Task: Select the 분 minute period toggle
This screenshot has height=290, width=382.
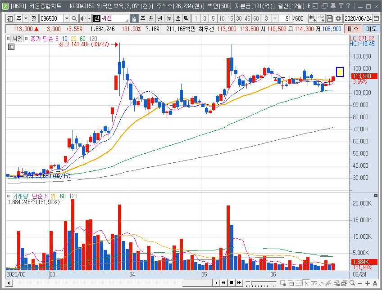Action: pyautogui.click(x=169, y=18)
